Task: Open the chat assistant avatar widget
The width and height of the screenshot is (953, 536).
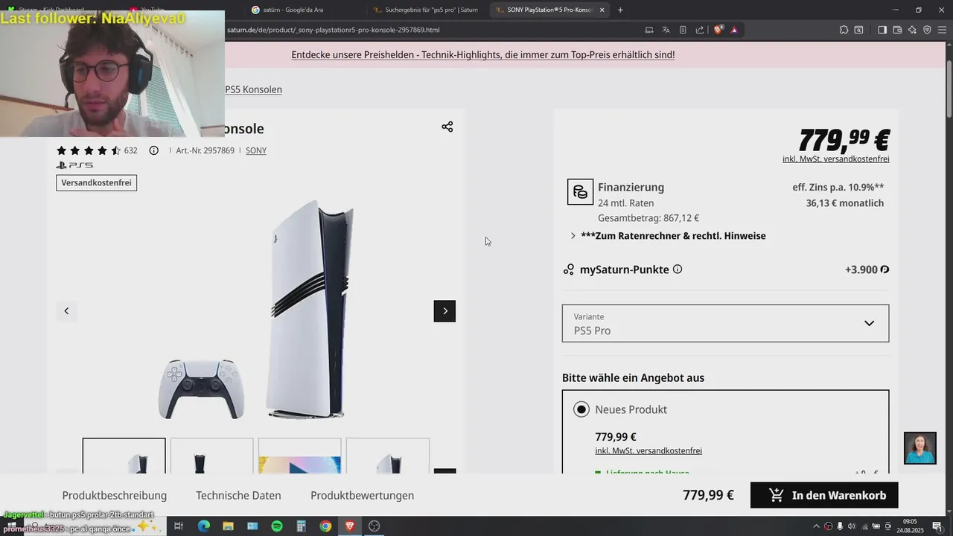Action: [x=920, y=447]
